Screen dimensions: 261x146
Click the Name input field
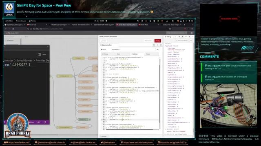[x=133, y=49]
